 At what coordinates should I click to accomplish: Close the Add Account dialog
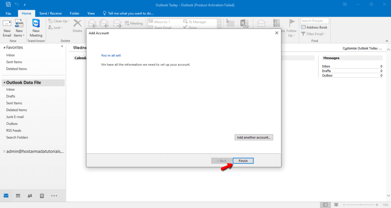[x=276, y=33]
